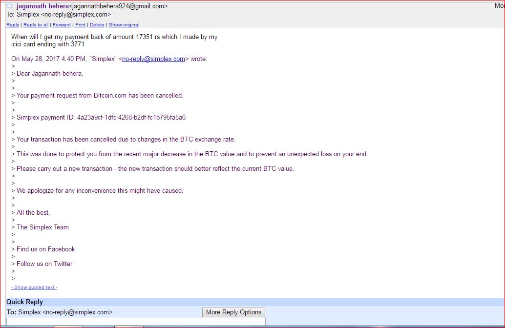Image resolution: width=505 pixels, height=328 pixels.
Task: Click the 'Find us on Facebook' text
Action: pos(46,249)
